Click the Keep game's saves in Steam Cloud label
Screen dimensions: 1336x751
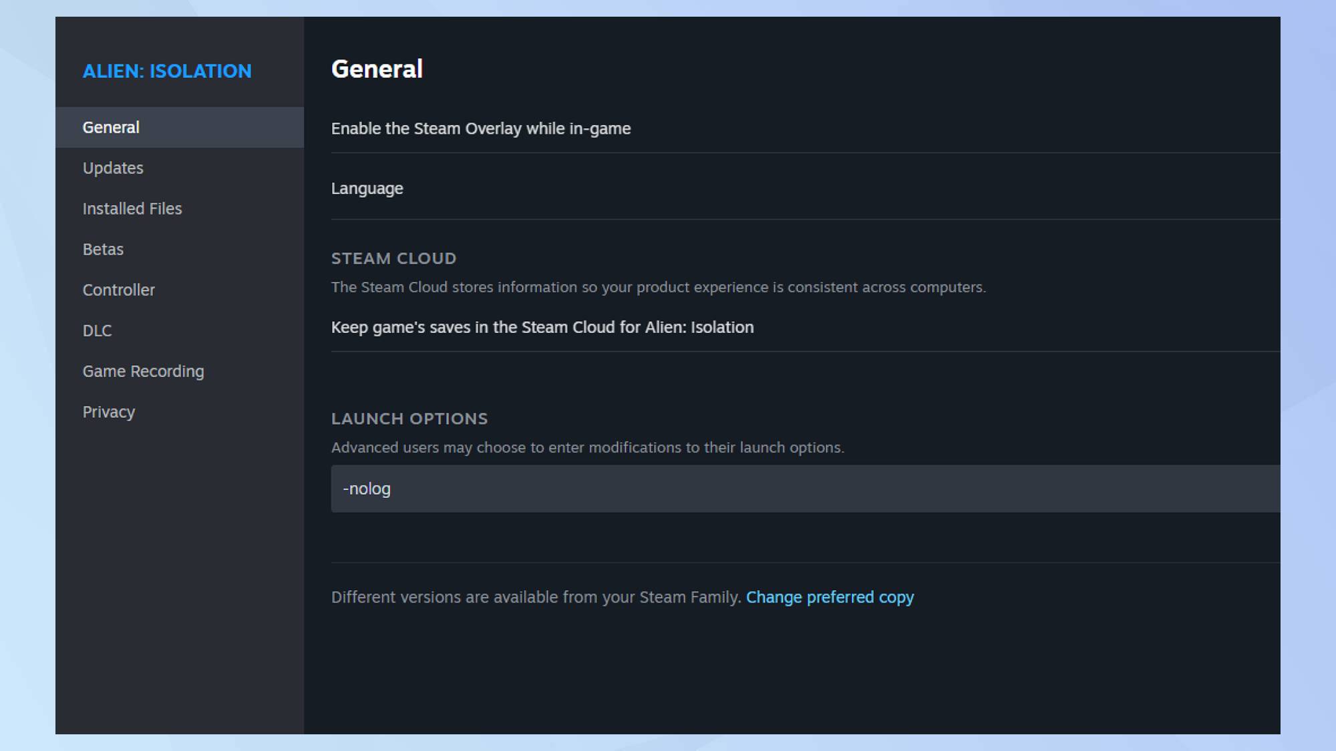(x=542, y=328)
